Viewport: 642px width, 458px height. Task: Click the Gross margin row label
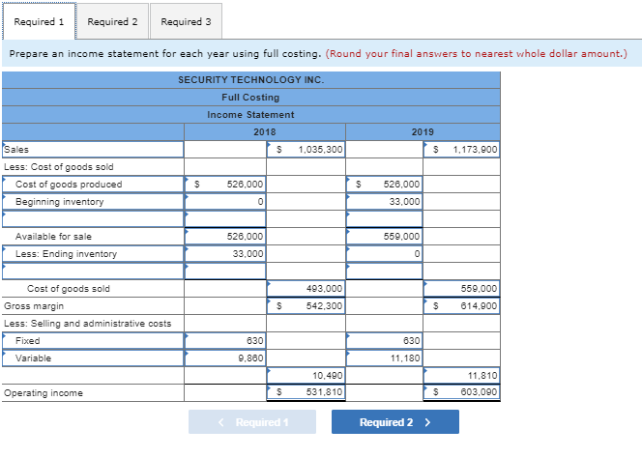(34, 306)
